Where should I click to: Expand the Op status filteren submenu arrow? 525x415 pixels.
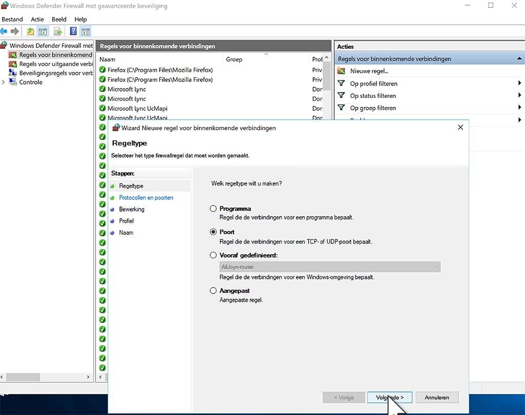tap(519, 95)
